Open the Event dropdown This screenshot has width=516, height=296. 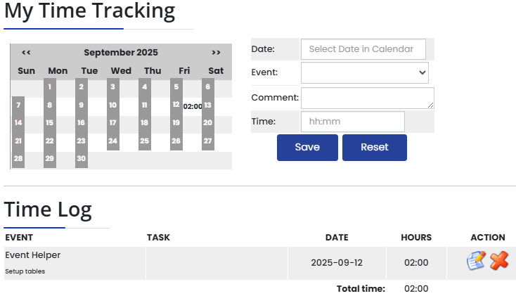click(x=364, y=72)
